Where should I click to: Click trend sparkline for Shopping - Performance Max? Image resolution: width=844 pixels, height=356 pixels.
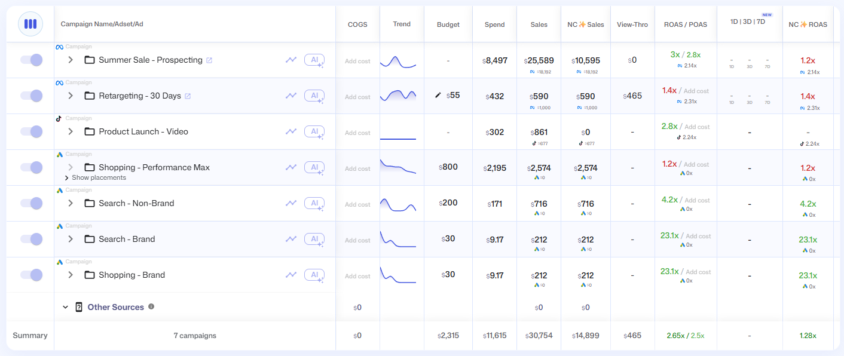tap(398, 167)
